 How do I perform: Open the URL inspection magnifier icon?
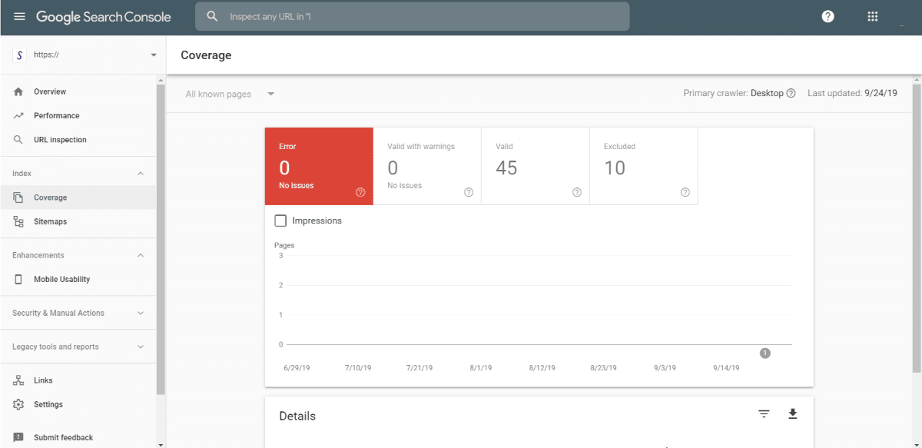(x=19, y=139)
